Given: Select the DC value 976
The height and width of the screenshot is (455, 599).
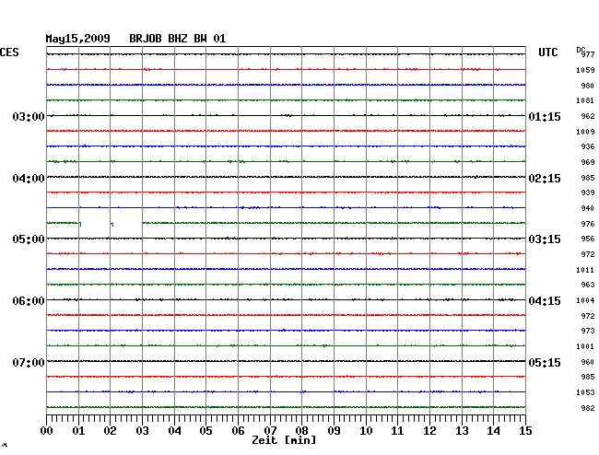Looking at the screenshot, I should pos(588,224).
